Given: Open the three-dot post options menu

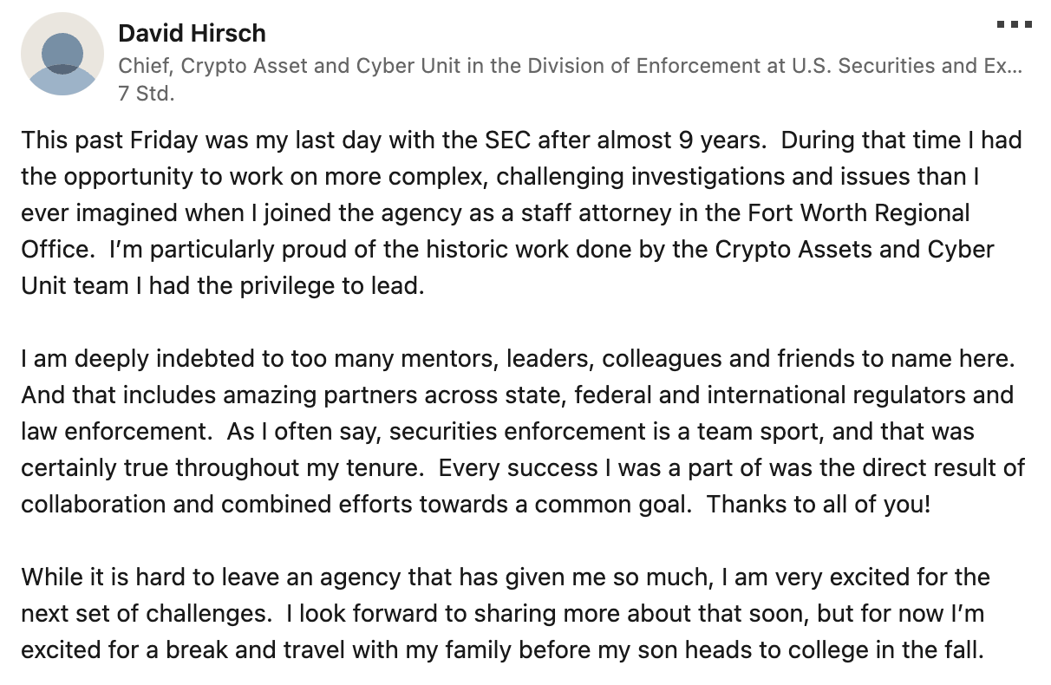Looking at the screenshot, I should pos(1014,24).
